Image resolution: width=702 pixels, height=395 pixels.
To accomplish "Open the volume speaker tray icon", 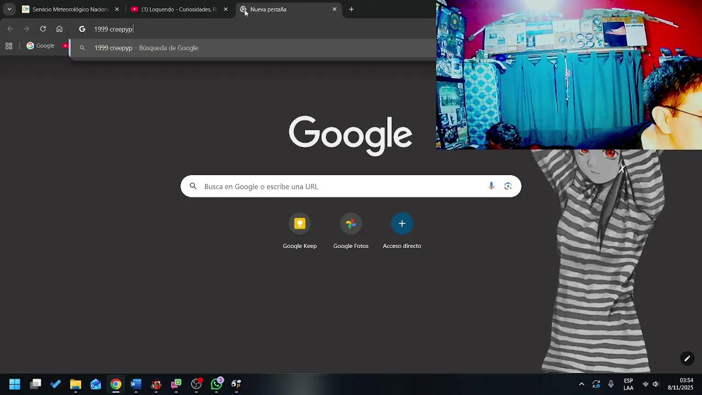I will (655, 384).
